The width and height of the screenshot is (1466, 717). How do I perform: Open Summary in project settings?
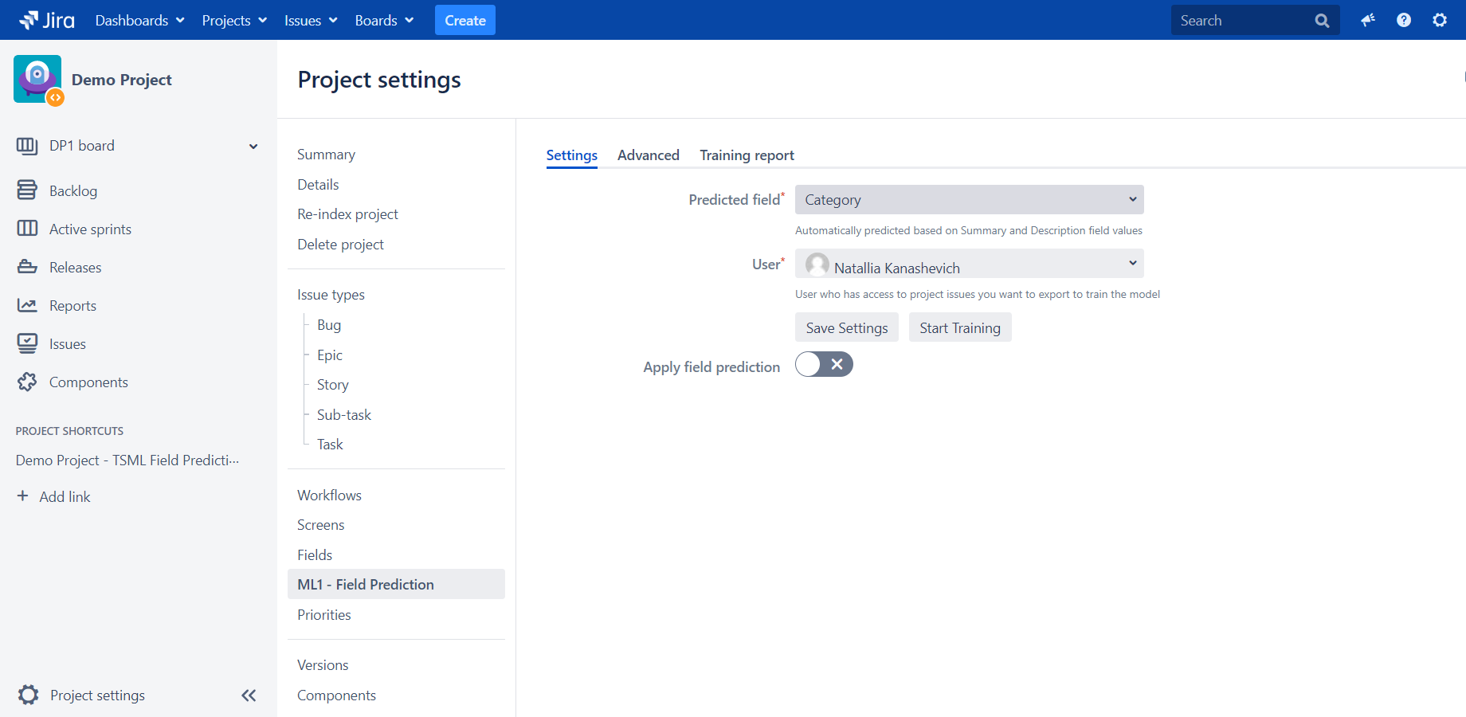coord(326,155)
